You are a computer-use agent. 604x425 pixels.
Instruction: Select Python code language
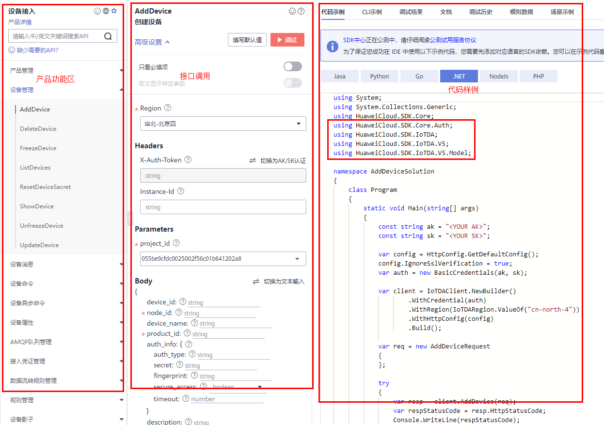click(380, 76)
